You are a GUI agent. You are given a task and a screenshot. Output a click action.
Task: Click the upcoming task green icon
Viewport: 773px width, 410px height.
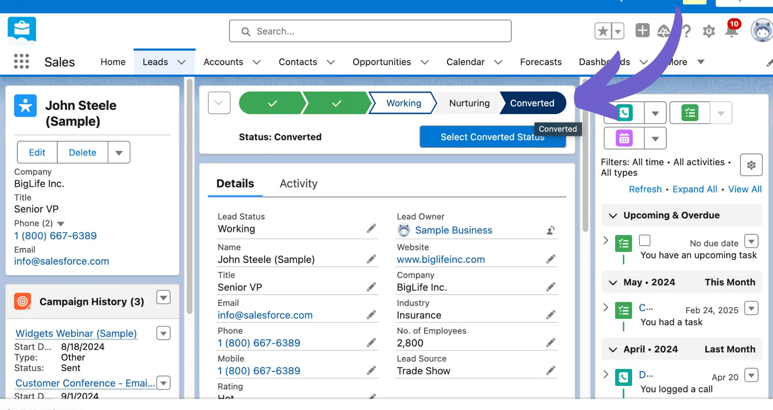pyautogui.click(x=624, y=244)
